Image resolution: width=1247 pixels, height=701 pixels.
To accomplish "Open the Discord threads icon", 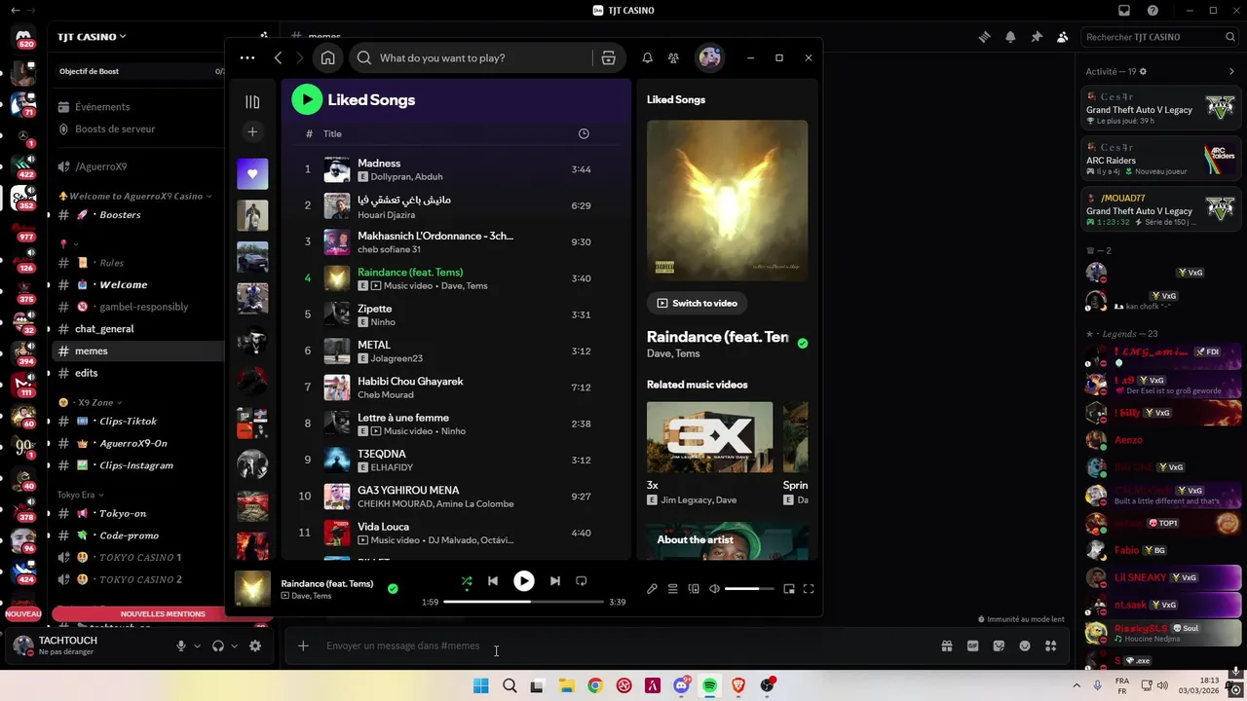I will point(985,37).
